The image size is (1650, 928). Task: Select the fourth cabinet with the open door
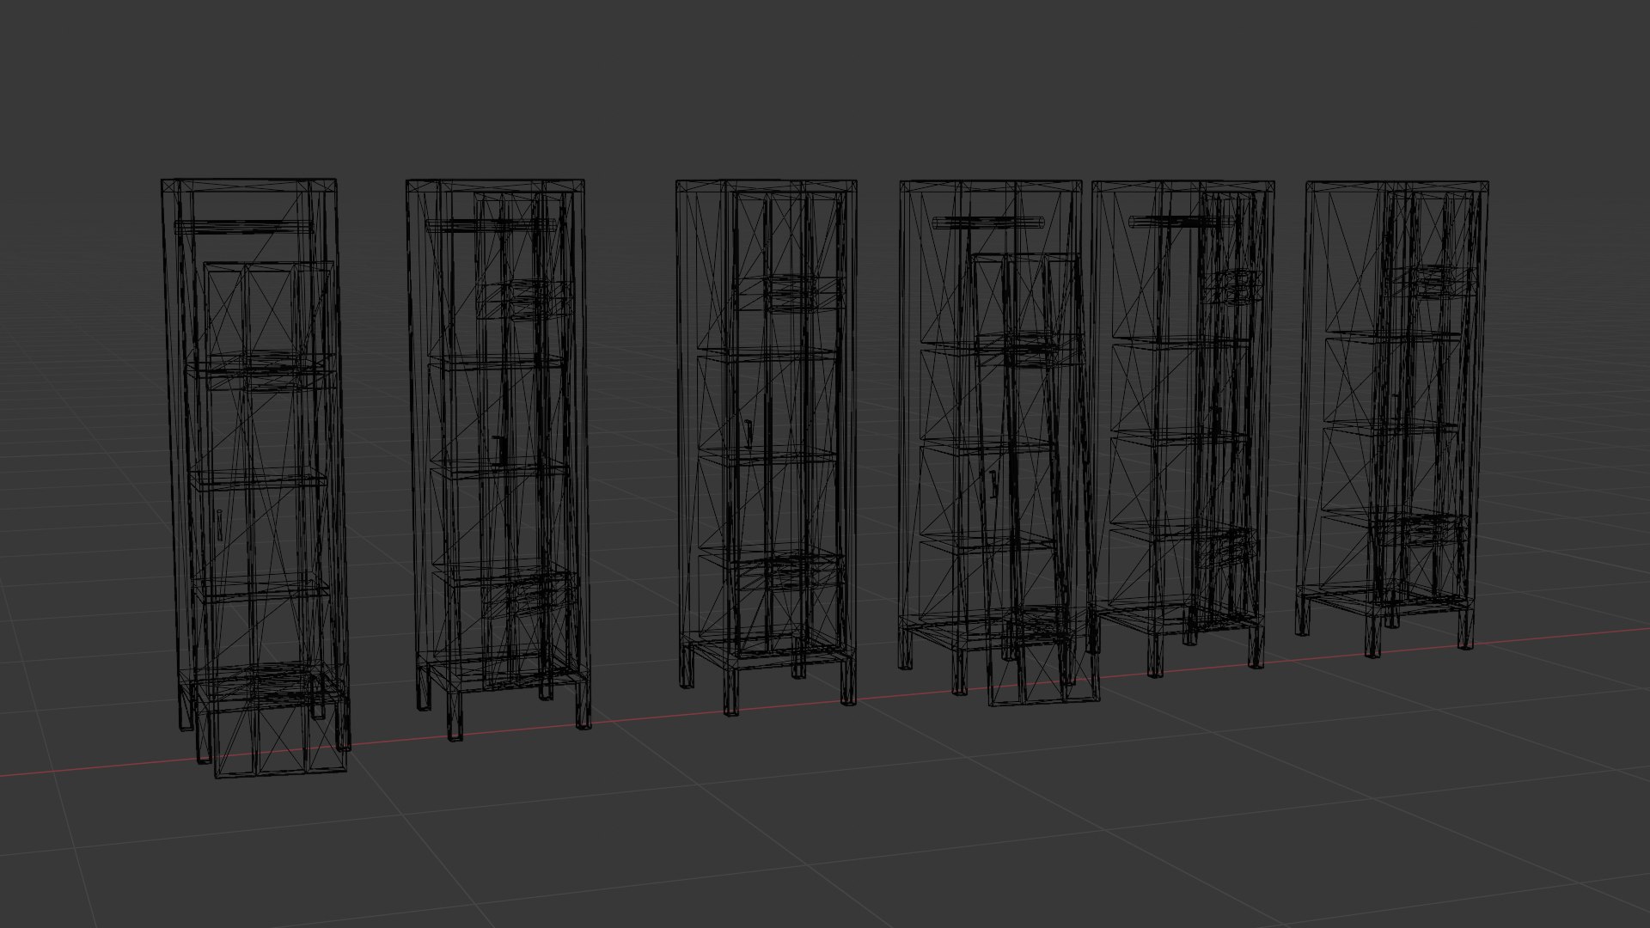(x=999, y=443)
